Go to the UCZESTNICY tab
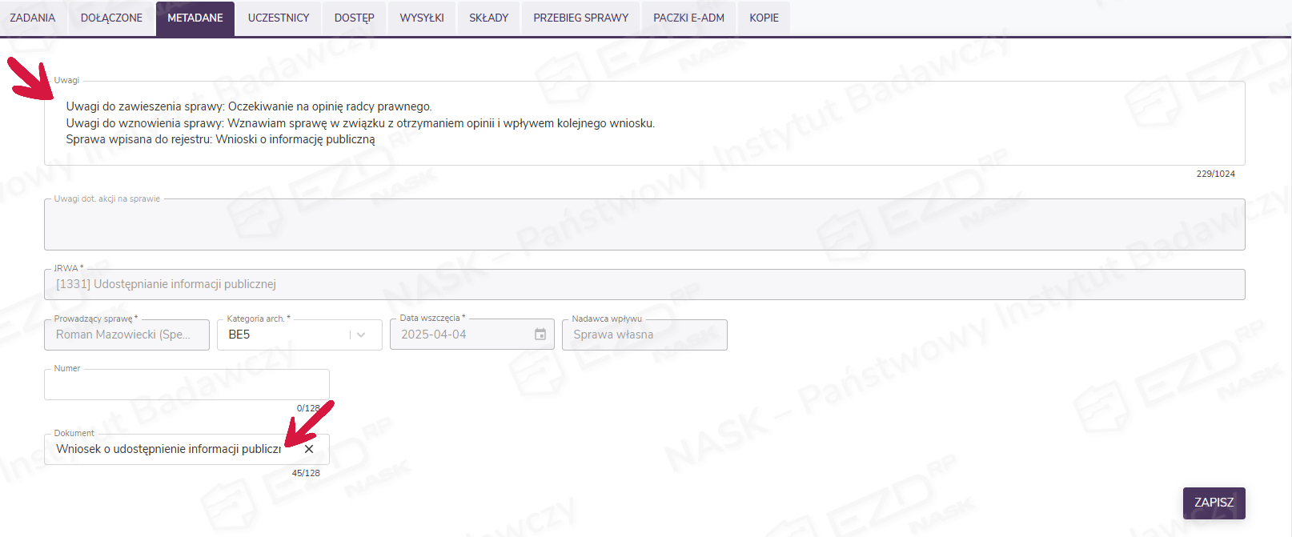The height and width of the screenshot is (537, 1292). pyautogui.click(x=279, y=18)
